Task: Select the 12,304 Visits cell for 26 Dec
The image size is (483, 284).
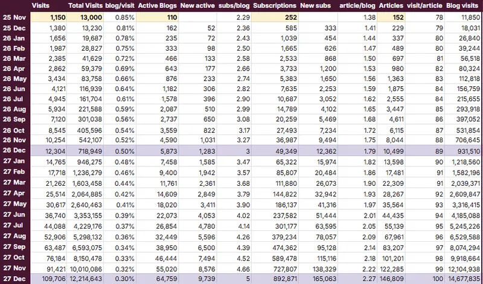Action: [49, 151]
